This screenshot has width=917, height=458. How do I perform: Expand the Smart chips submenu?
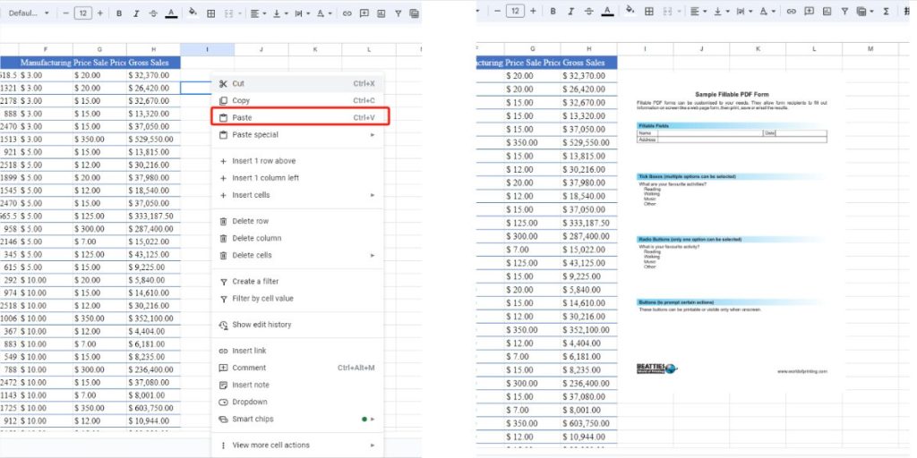tap(297, 419)
